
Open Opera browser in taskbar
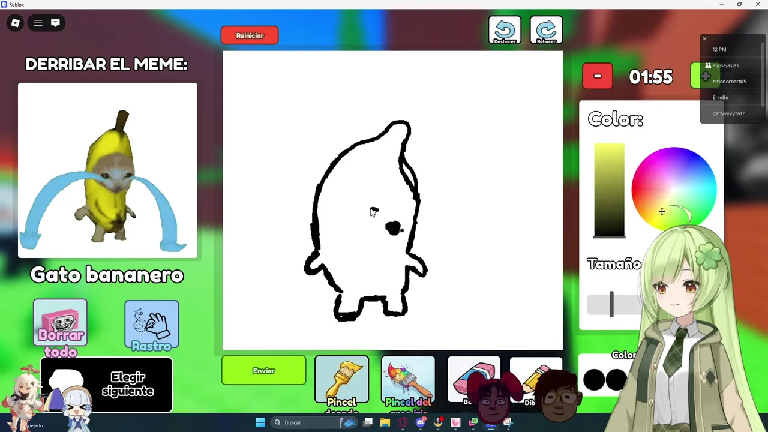(403, 422)
